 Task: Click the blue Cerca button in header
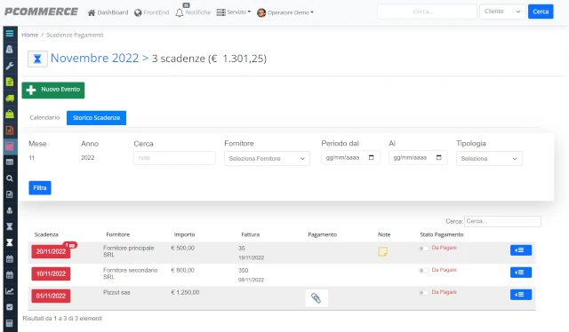[541, 12]
